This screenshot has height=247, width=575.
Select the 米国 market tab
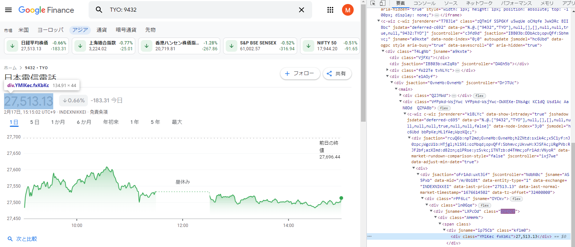(24, 30)
